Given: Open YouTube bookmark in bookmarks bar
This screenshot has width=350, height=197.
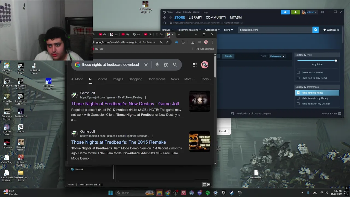Looking at the screenshot, I should (x=98, y=49).
